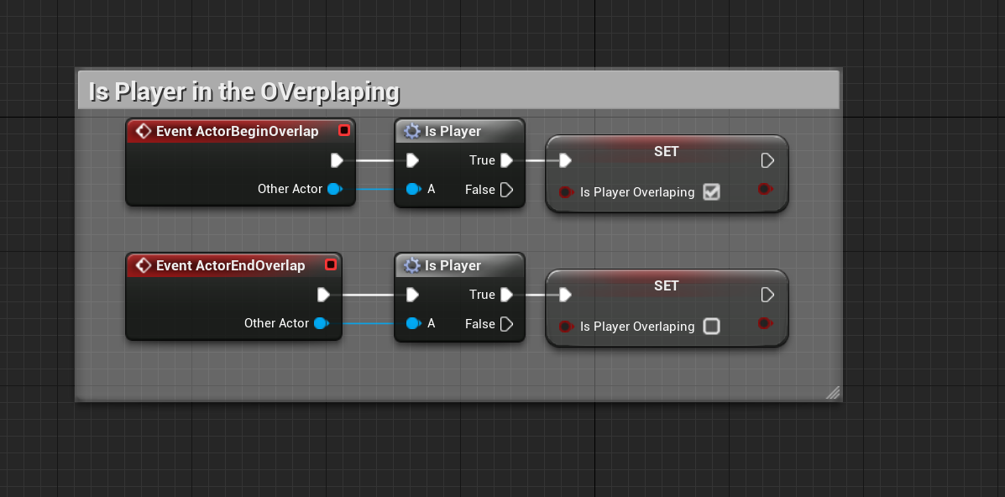
Task: Click exec input pin of lower Is Player
Action: 413,295
